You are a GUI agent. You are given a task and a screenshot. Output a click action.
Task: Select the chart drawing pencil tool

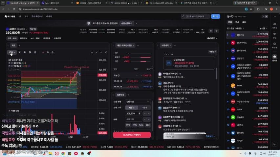click(97, 52)
